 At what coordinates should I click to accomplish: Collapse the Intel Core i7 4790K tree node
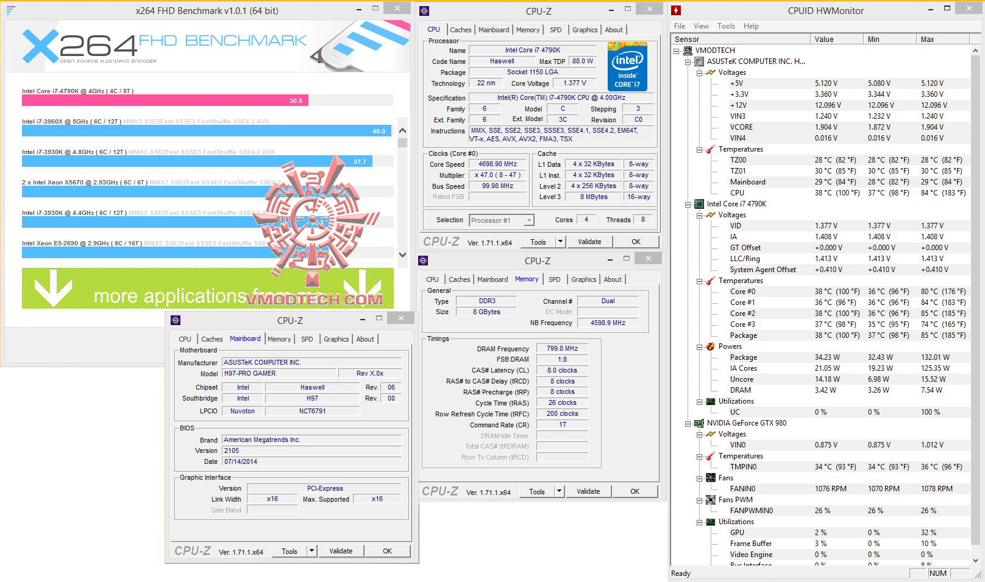pyautogui.click(x=688, y=204)
